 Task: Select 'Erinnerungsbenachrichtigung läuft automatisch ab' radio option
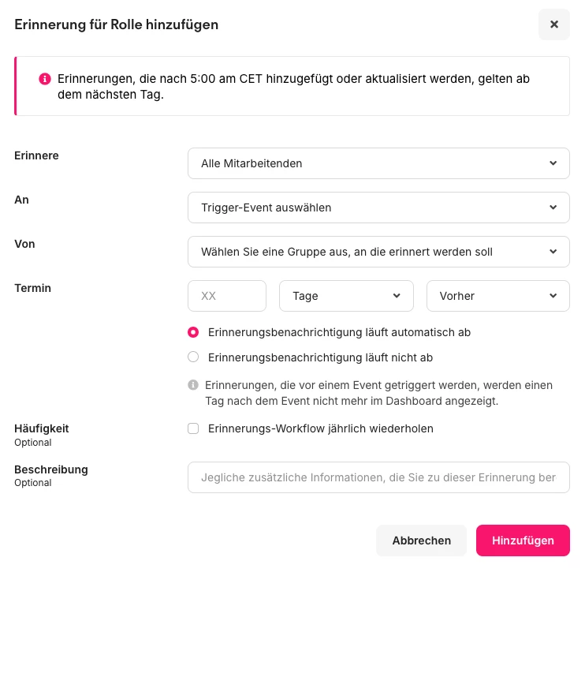(x=193, y=332)
